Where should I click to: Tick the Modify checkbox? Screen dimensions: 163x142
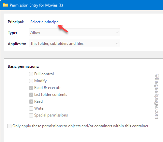coord(31,81)
